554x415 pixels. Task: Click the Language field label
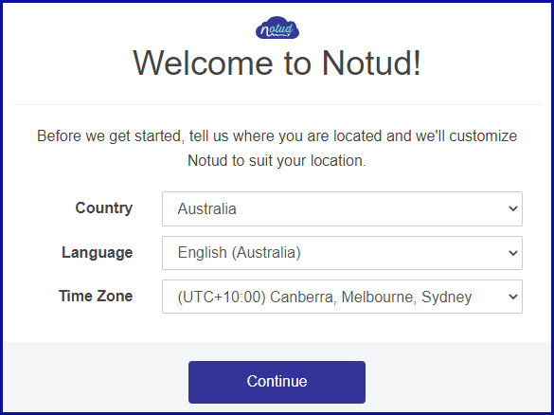(98, 253)
